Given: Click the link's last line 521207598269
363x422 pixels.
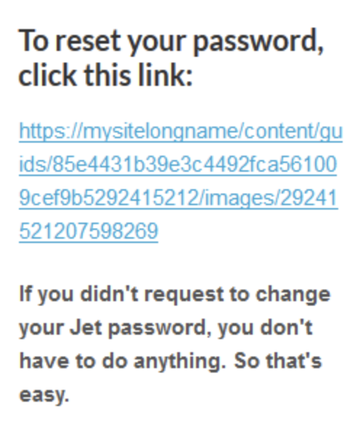Looking at the screenshot, I should coord(89,231).
